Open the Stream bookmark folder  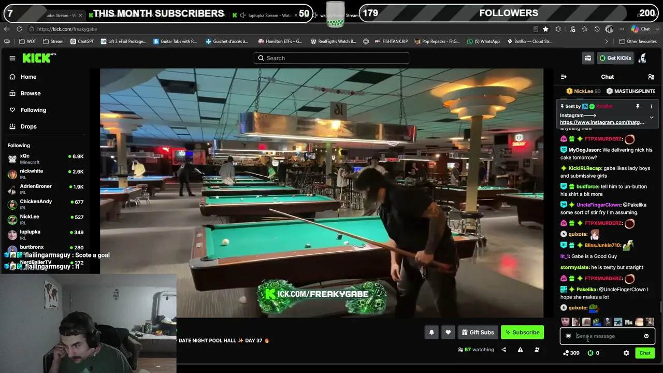53,41
